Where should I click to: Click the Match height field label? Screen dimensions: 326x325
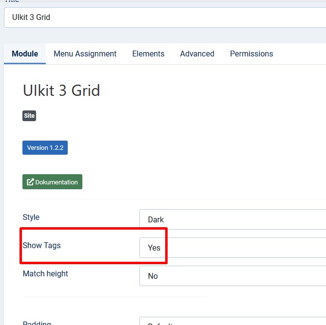click(x=45, y=273)
